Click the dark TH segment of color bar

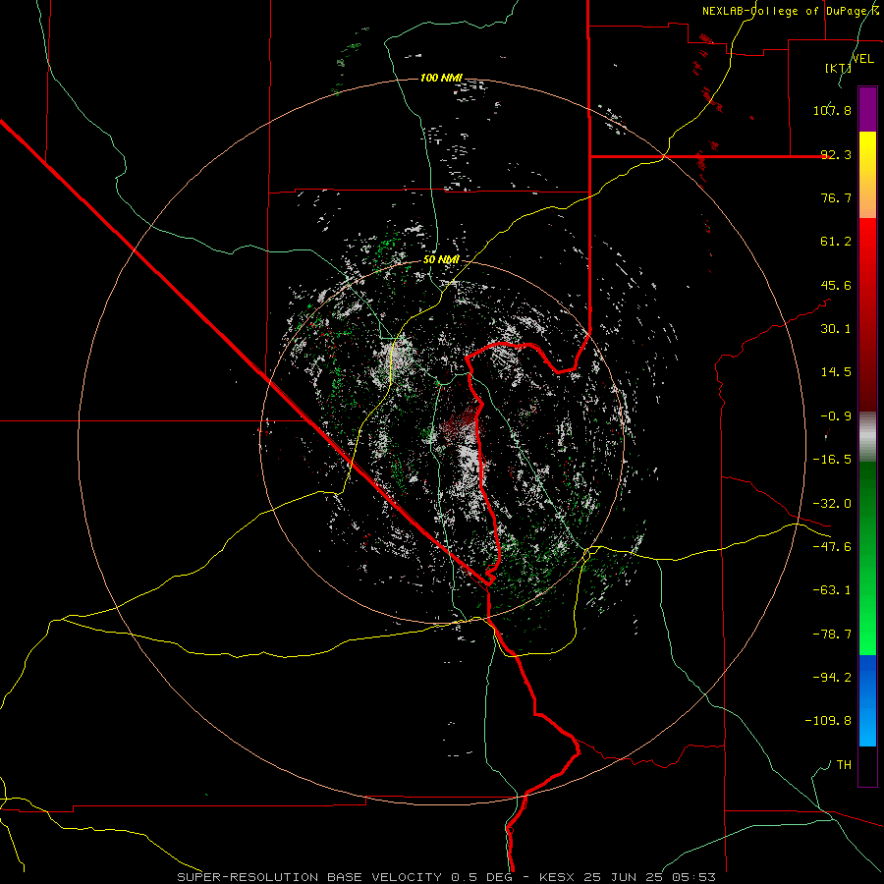pos(867,766)
